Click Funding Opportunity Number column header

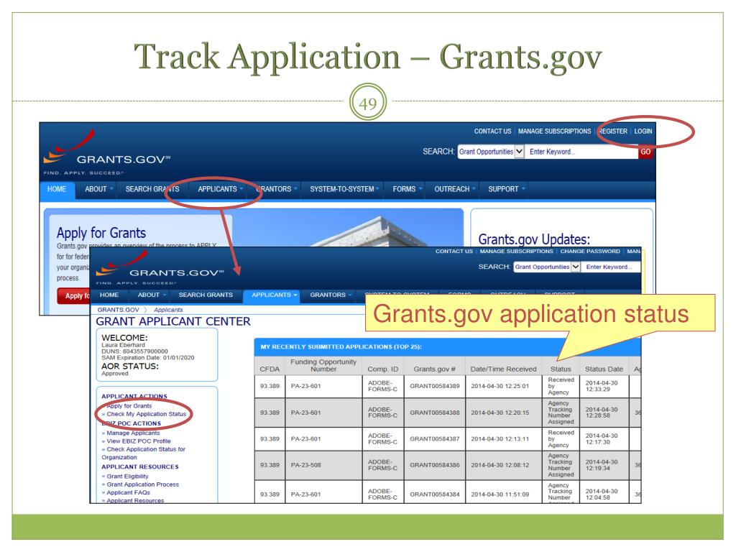[x=323, y=365]
